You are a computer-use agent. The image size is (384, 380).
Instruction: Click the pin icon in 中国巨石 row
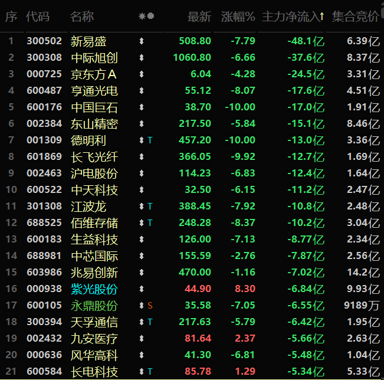[x=142, y=107]
